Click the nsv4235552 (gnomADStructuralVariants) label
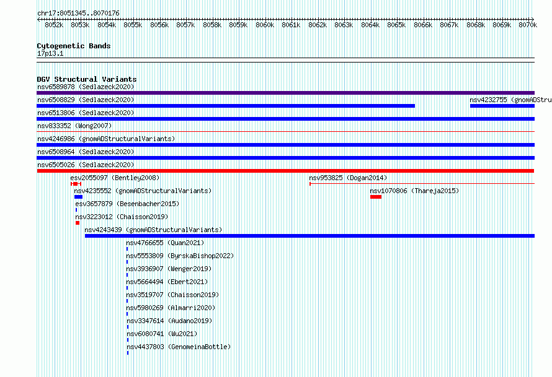 143,191
